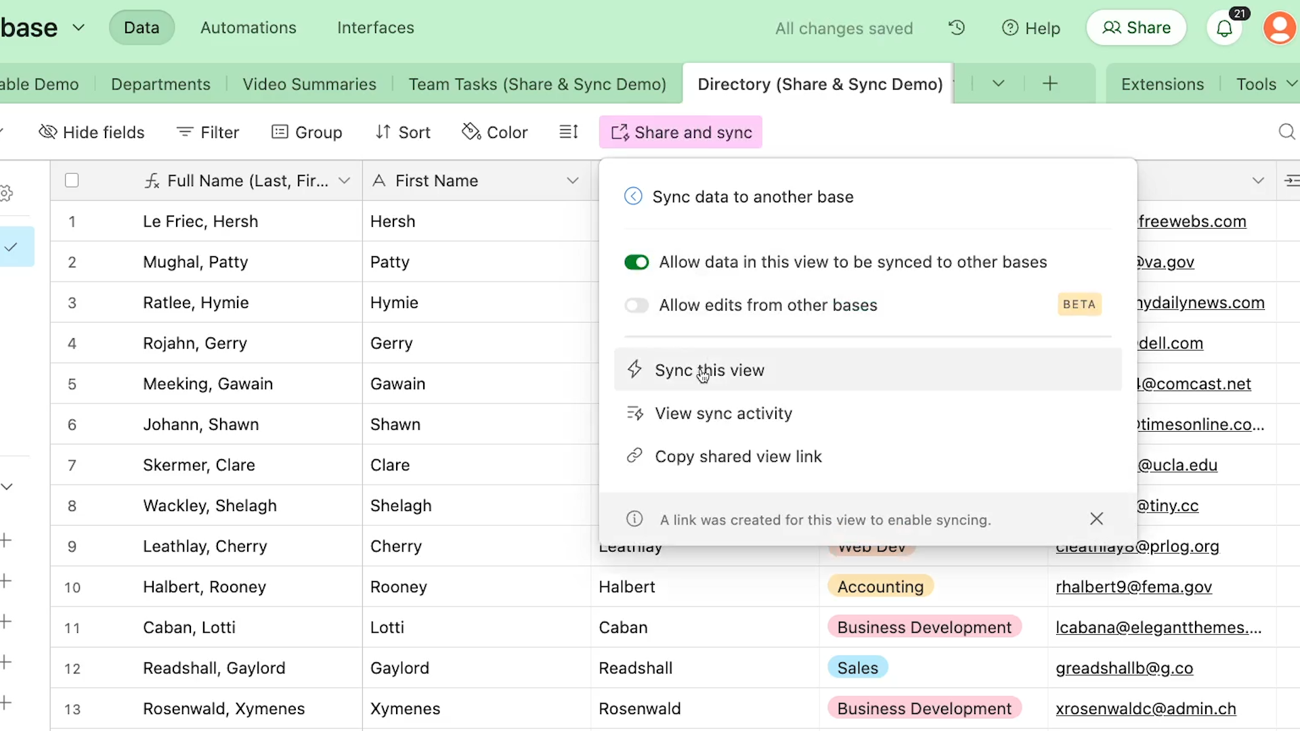Expand the hidden tables list chevron
This screenshot has width=1300, height=731.
coord(998,84)
